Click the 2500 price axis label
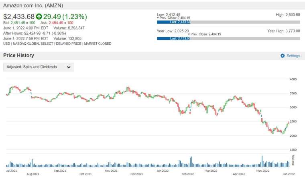305x179 pixels. [x=293, y=121]
